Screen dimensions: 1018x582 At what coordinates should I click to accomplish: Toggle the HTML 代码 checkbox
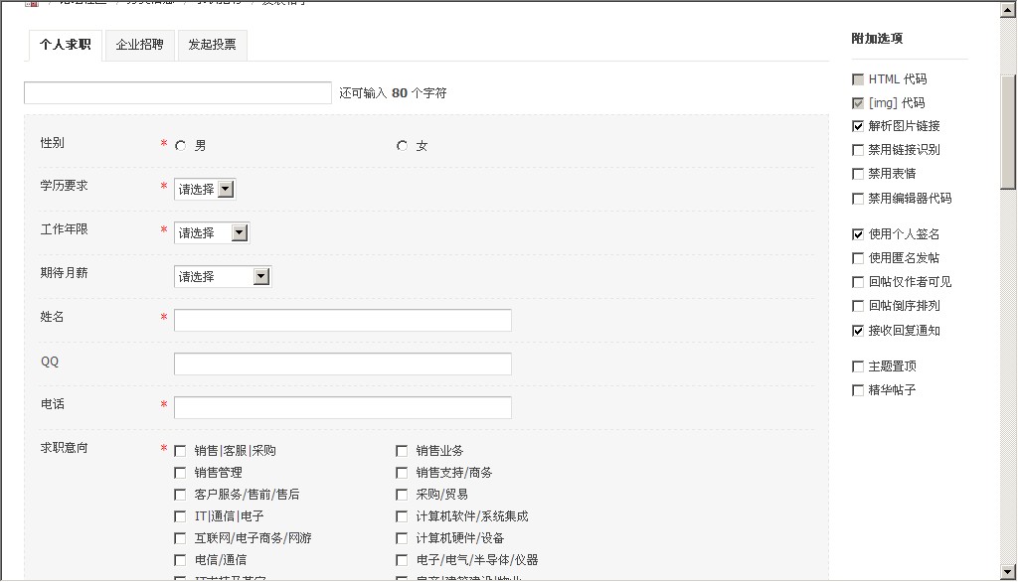tap(858, 79)
